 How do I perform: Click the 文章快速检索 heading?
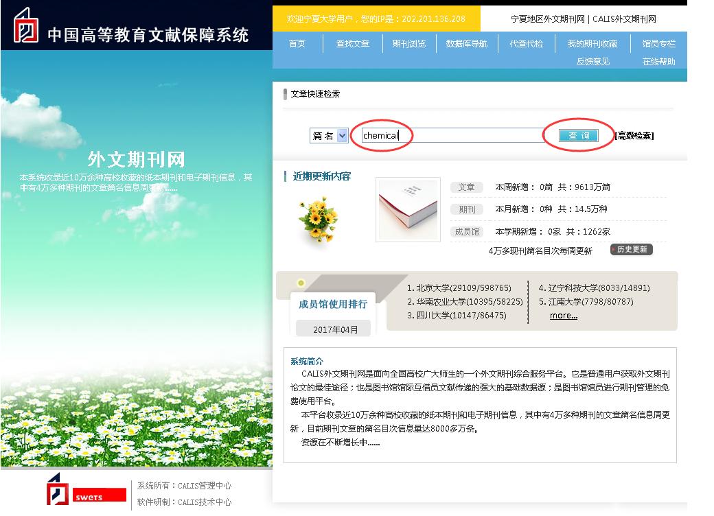315,94
